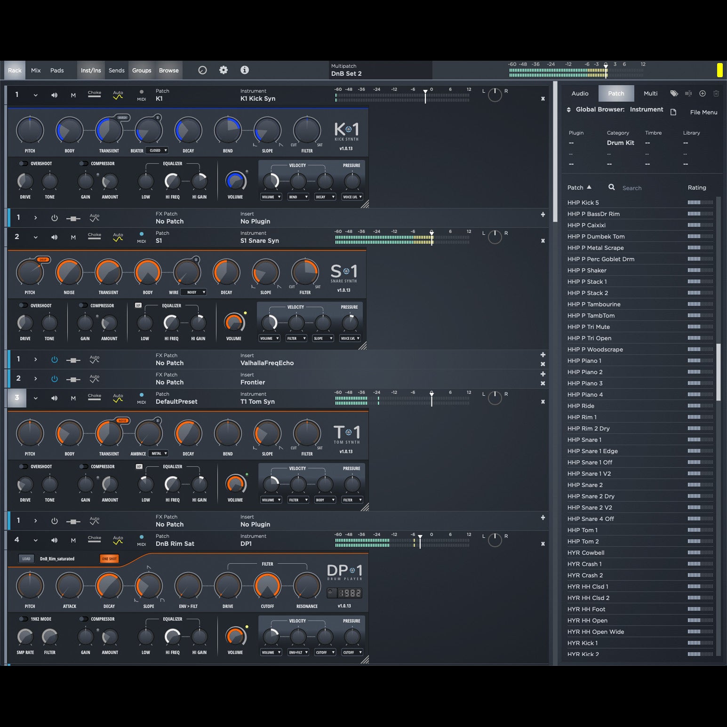This screenshot has height=727, width=727.
Task: Switch browser to the Audio tab
Action: [x=580, y=94]
